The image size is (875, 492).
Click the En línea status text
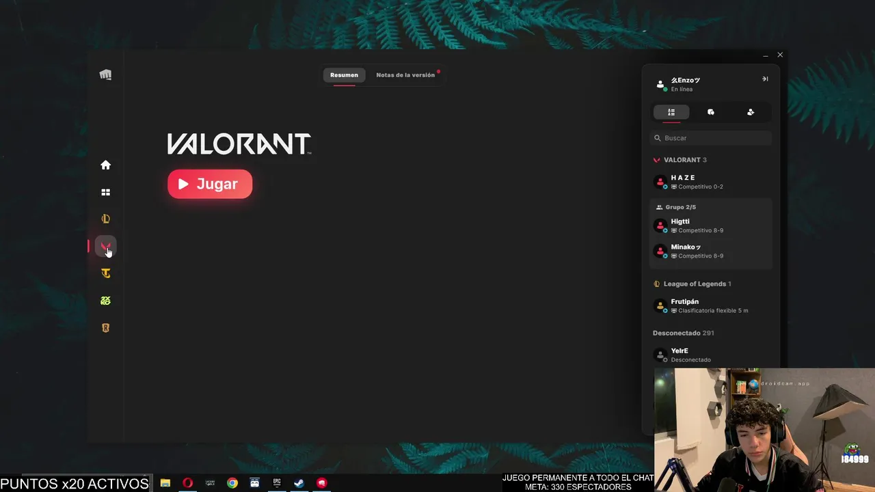tap(682, 90)
